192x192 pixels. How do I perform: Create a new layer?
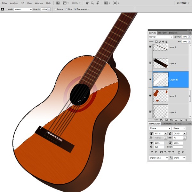coord(181,120)
